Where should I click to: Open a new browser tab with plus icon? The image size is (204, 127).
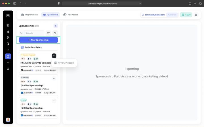(195, 3)
